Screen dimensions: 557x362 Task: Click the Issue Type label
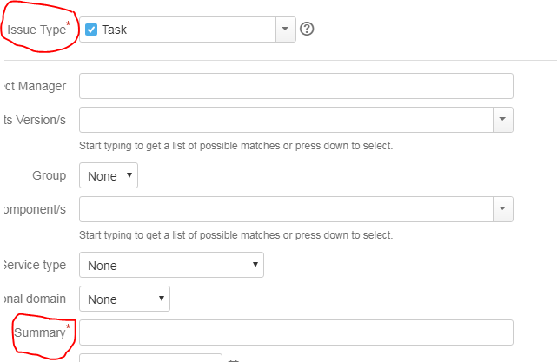(x=36, y=30)
